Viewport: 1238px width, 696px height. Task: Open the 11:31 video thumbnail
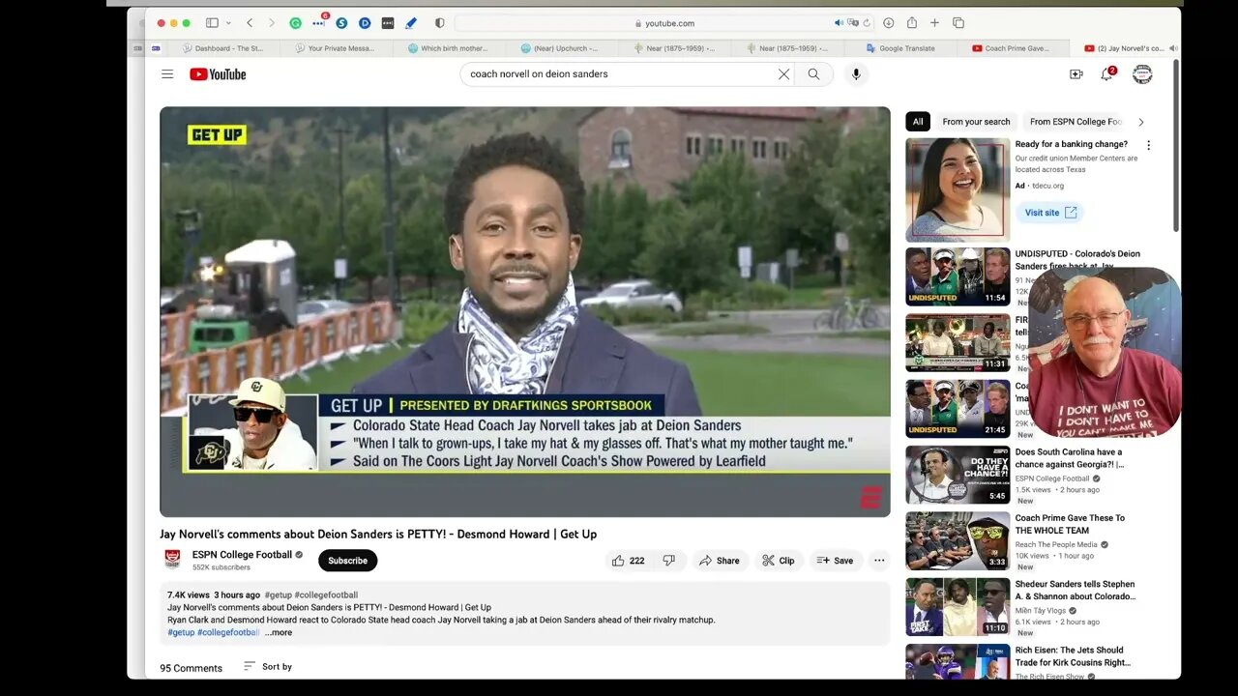click(958, 343)
